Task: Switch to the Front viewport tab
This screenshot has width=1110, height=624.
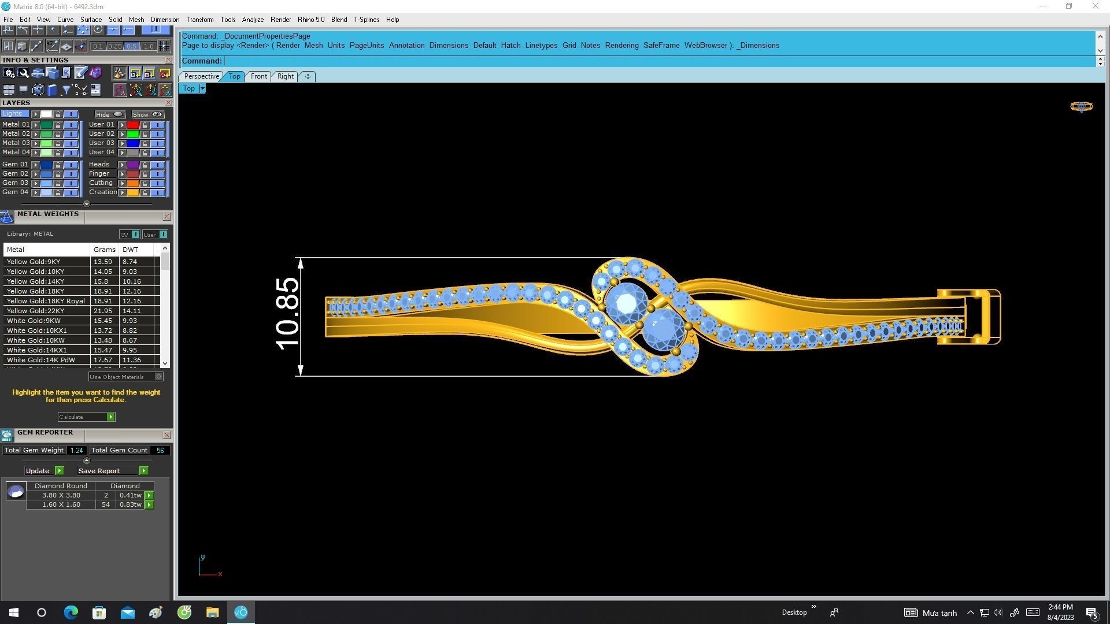Action: 259,76
